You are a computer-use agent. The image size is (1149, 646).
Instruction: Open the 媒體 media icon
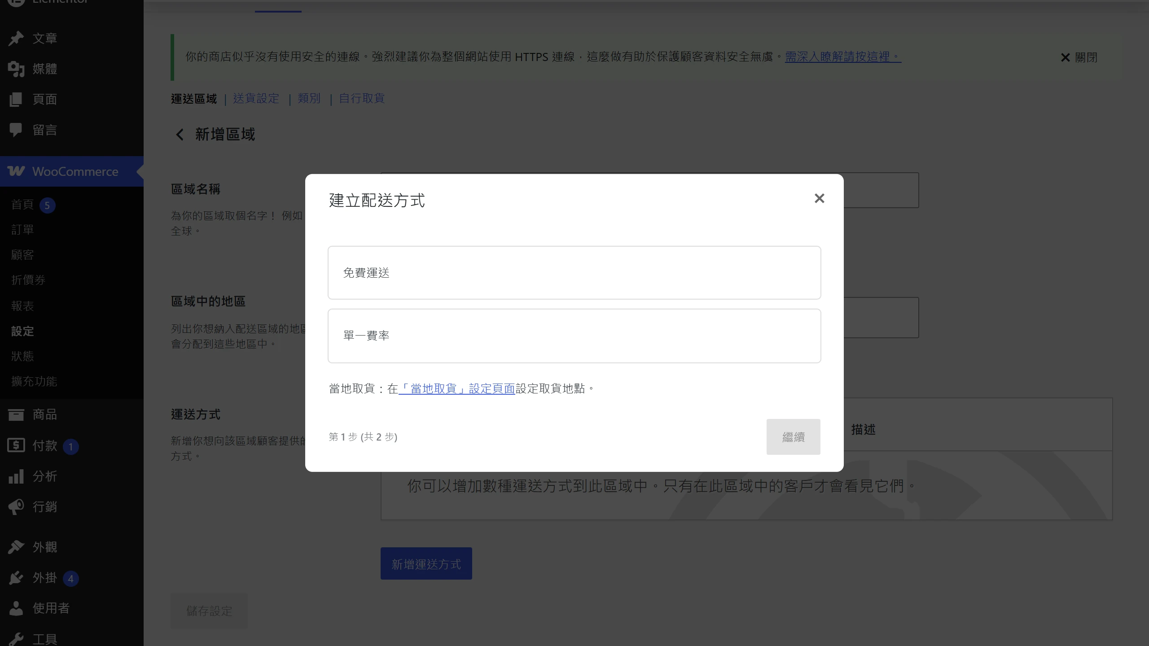click(16, 69)
